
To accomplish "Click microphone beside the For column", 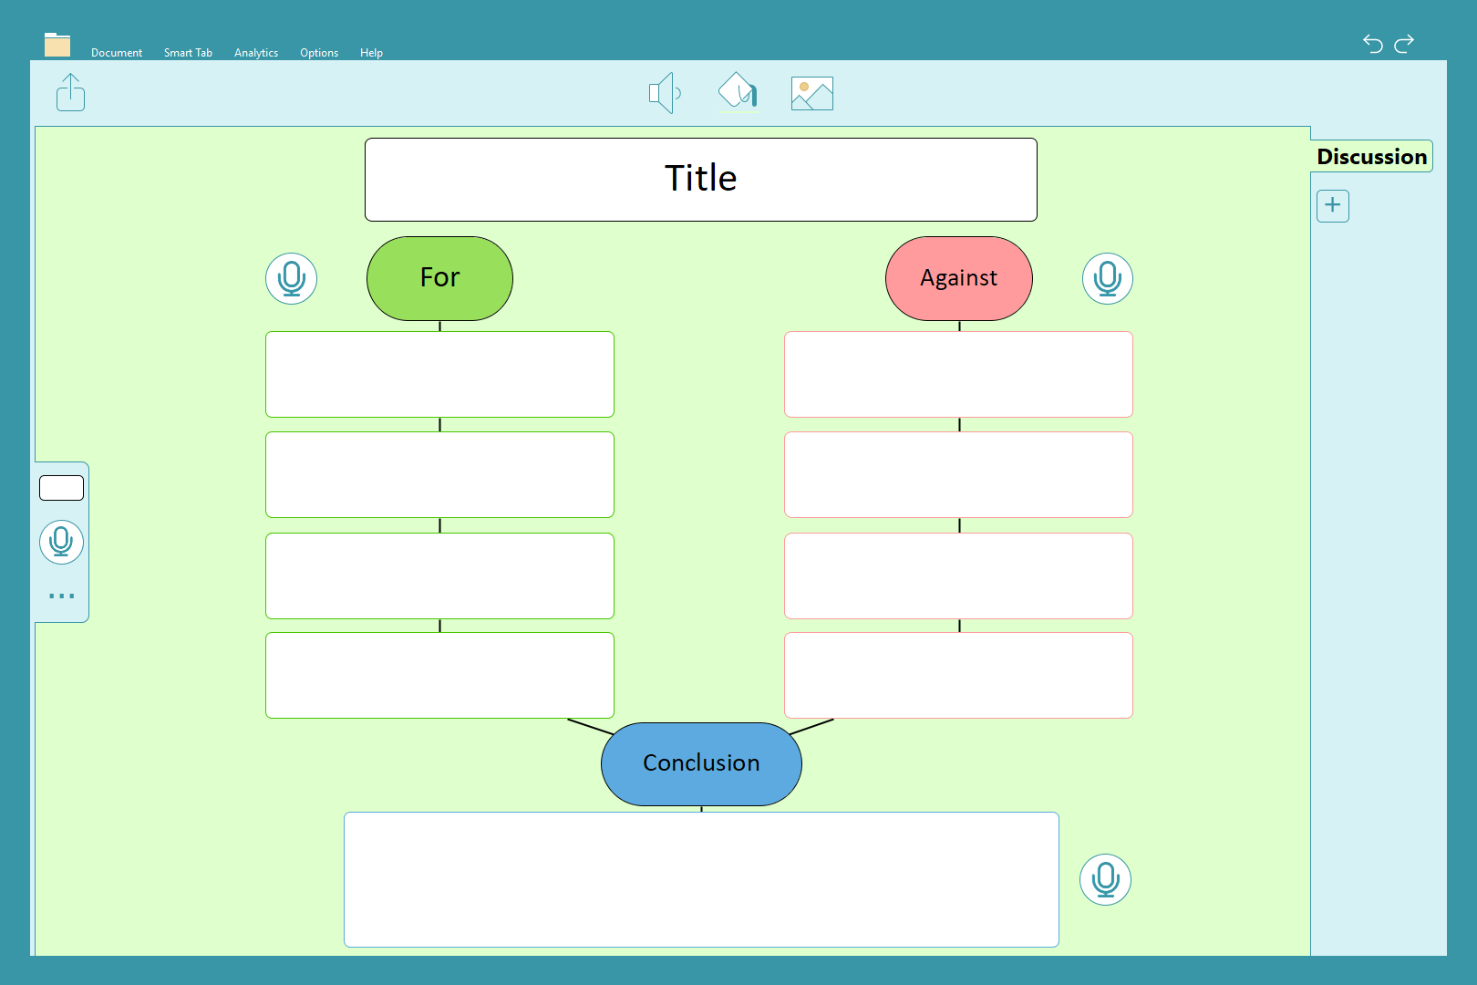I will 291,278.
